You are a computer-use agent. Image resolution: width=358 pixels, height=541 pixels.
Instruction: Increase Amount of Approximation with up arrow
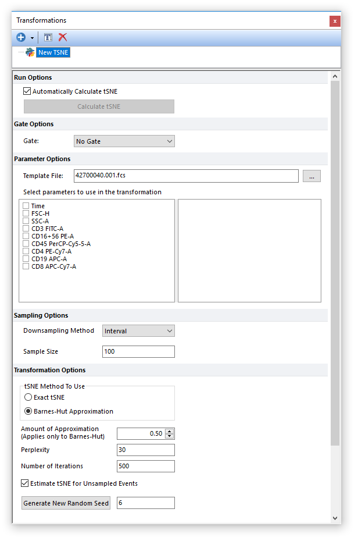(170, 431)
